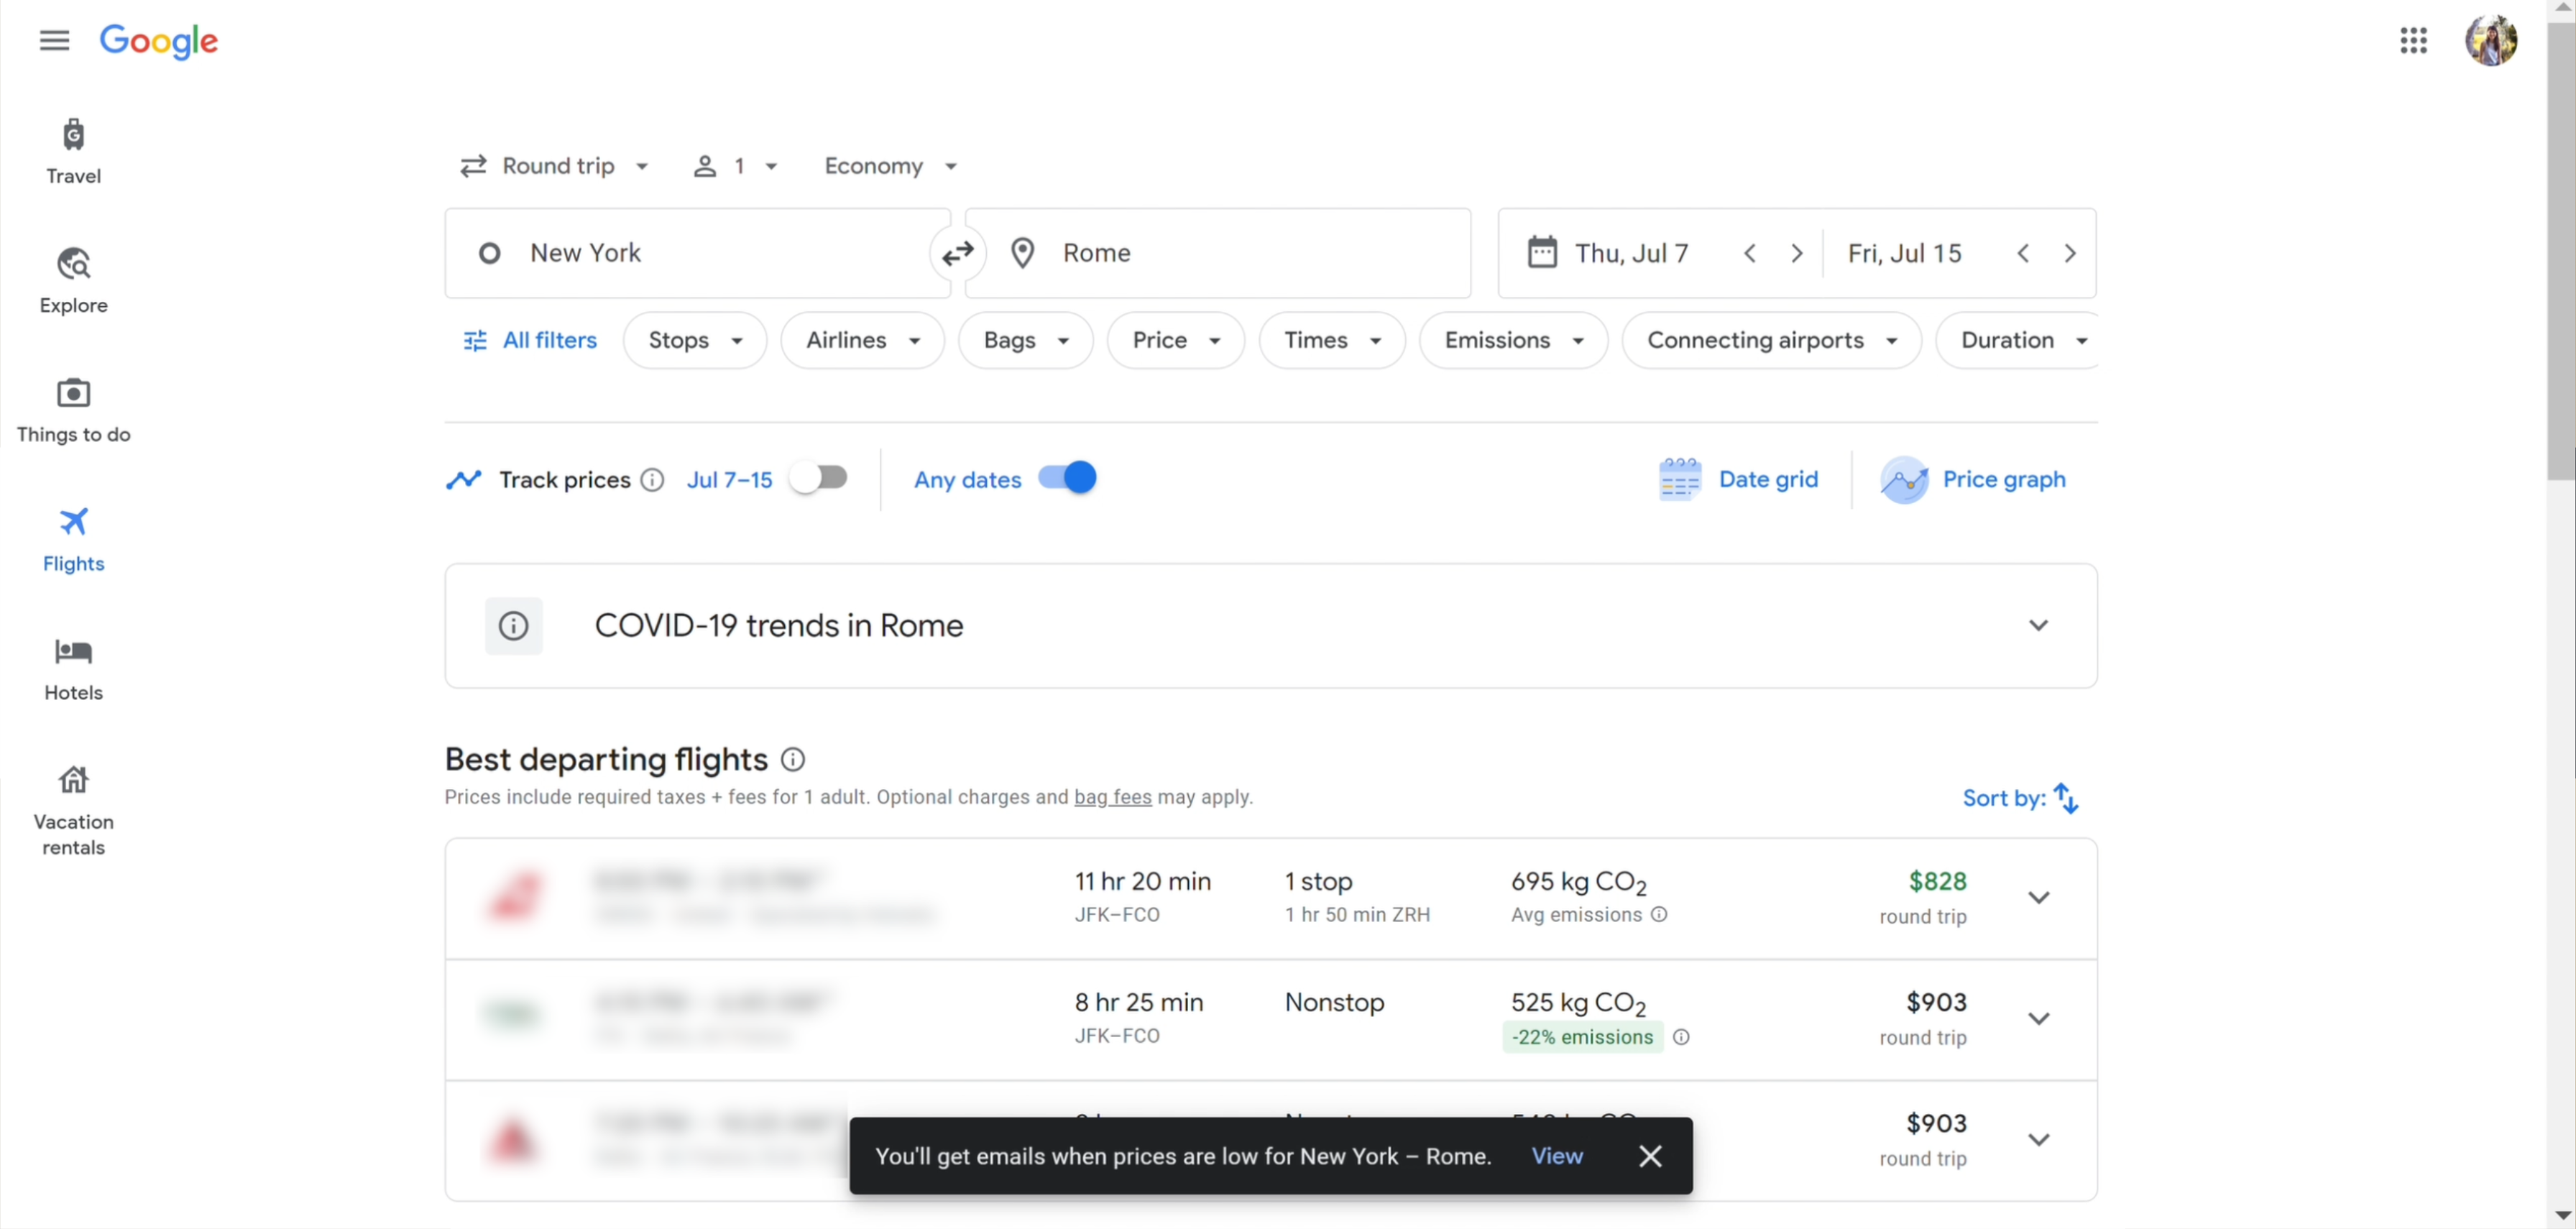Open the Stops filter dropdown
This screenshot has height=1229, width=2576.
pos(695,341)
